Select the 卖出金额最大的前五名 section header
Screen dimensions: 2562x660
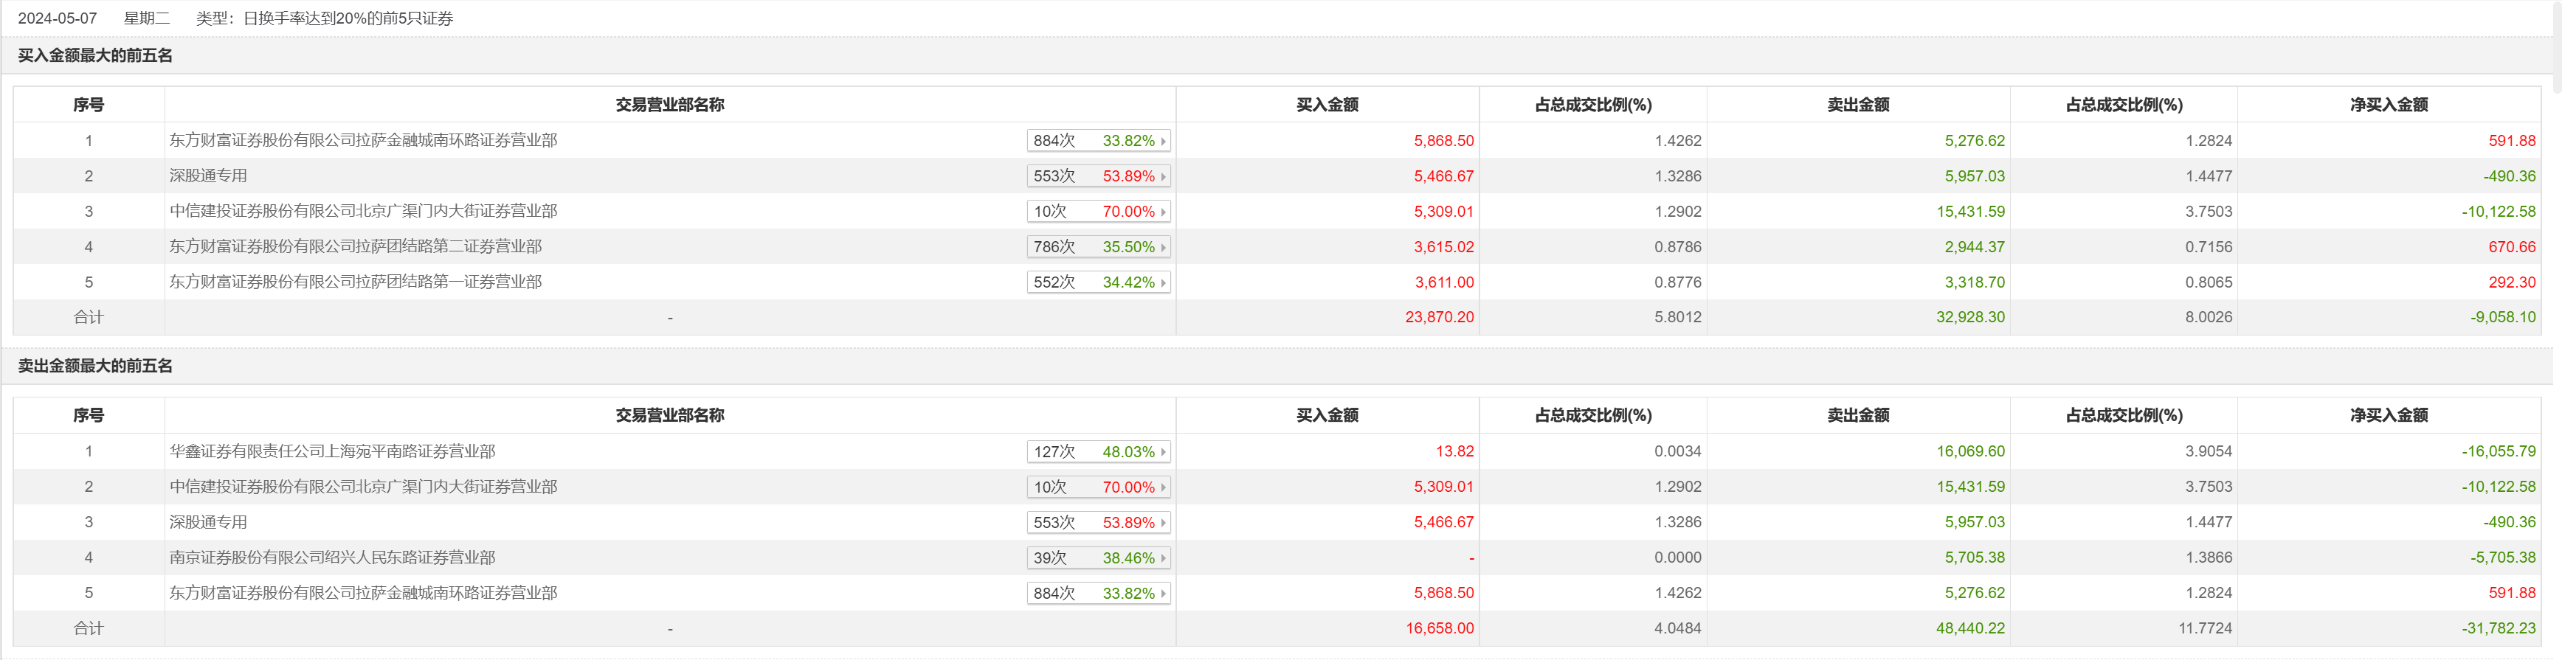(x=95, y=367)
